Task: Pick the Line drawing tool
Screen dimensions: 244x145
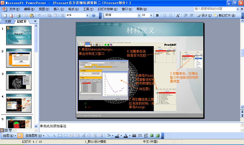Action: click(x=48, y=136)
